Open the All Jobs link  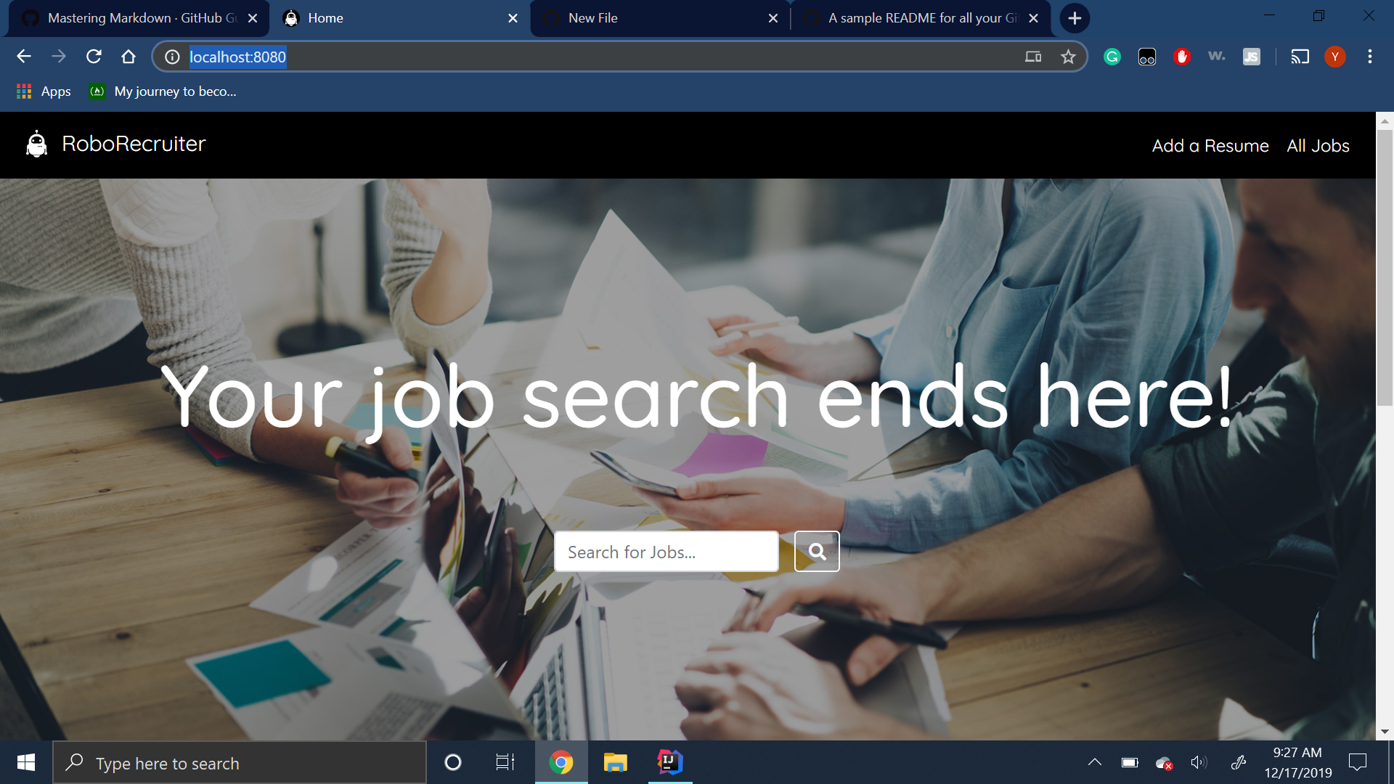[1318, 146]
